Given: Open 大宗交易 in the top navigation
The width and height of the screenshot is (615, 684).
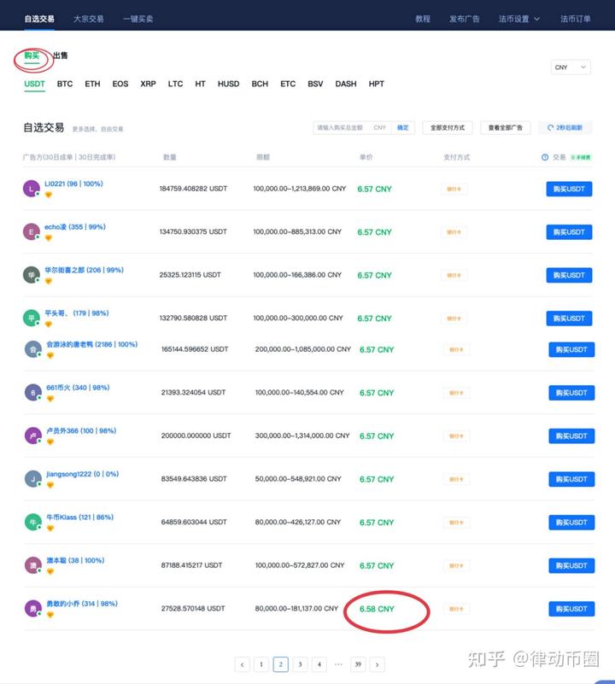Looking at the screenshot, I should click(89, 19).
